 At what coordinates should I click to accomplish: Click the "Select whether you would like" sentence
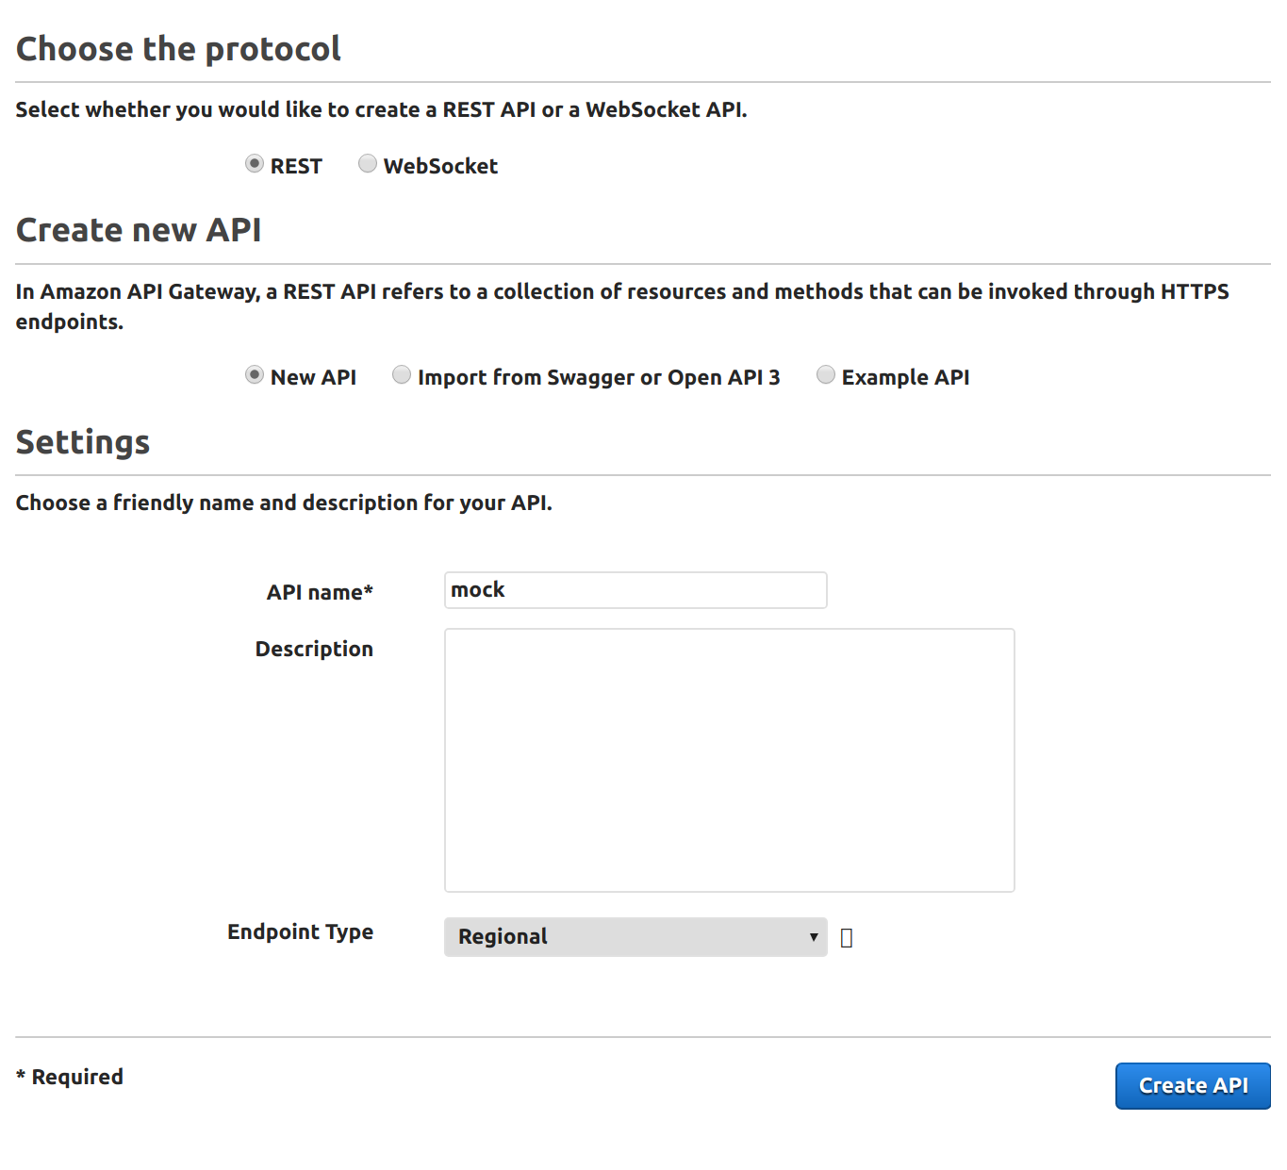click(x=381, y=109)
